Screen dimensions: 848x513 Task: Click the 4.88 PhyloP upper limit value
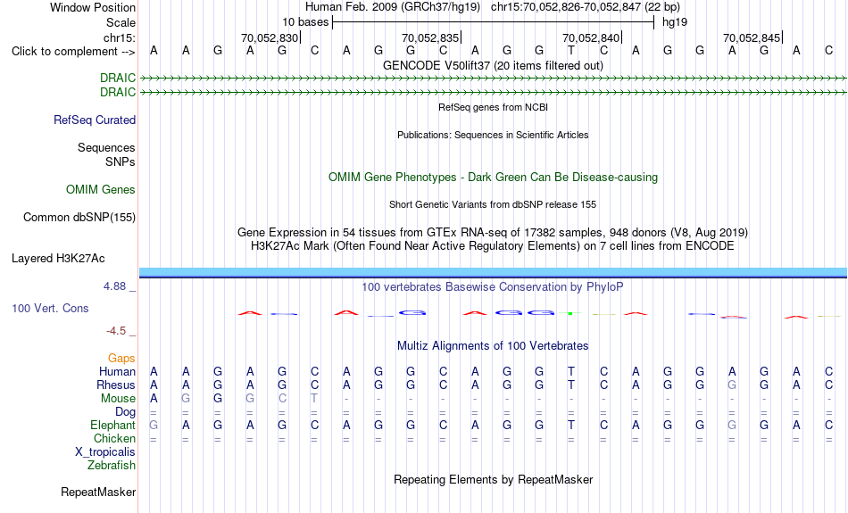pos(114,286)
